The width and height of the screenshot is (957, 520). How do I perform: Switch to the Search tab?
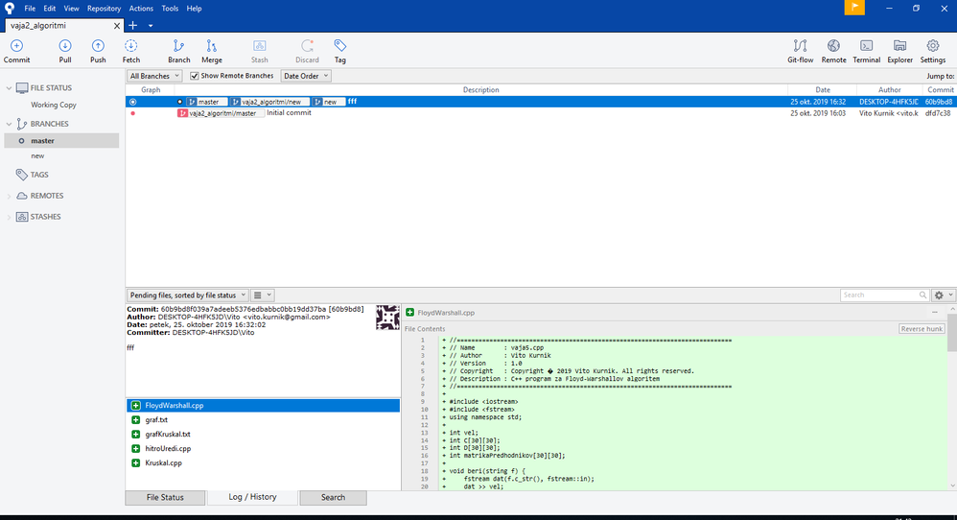334,497
